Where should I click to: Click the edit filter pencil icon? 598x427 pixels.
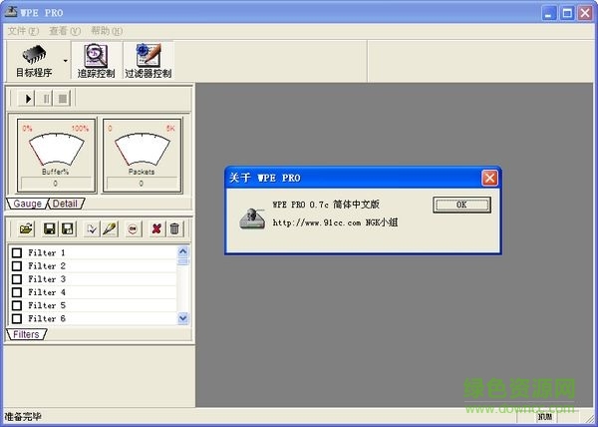tap(110, 228)
